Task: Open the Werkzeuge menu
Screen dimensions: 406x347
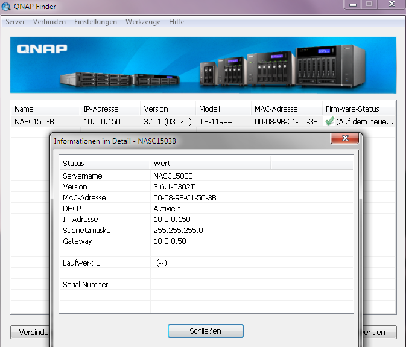Action: pyautogui.click(x=142, y=22)
